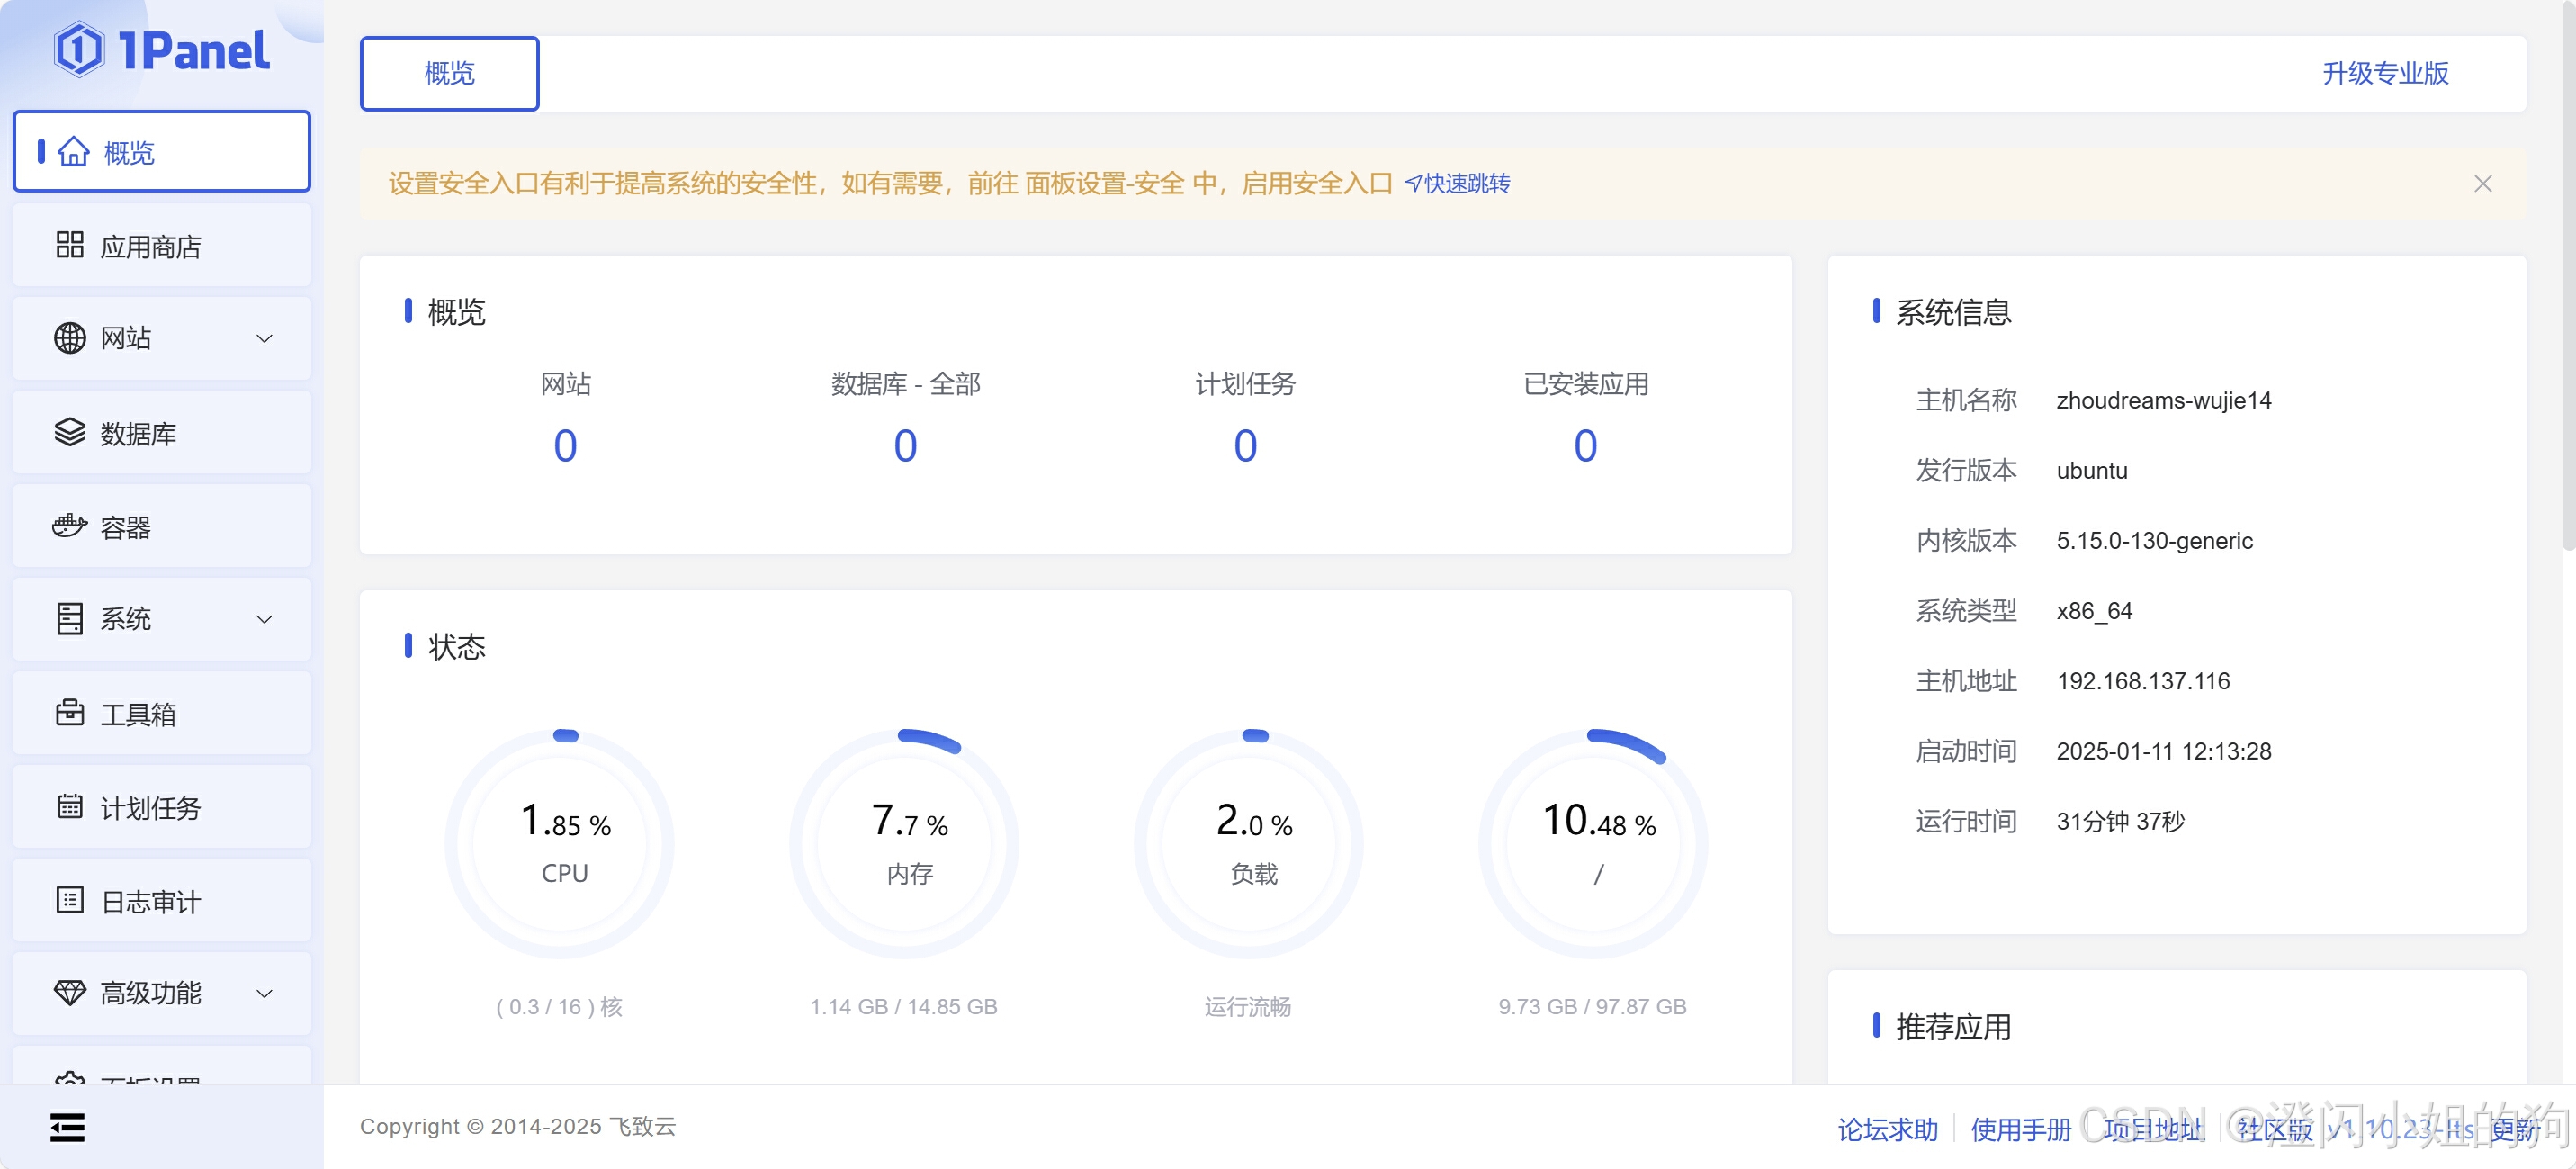Open the 高级功能 sidebar menu item
This screenshot has width=2576, height=1169.
click(150, 993)
